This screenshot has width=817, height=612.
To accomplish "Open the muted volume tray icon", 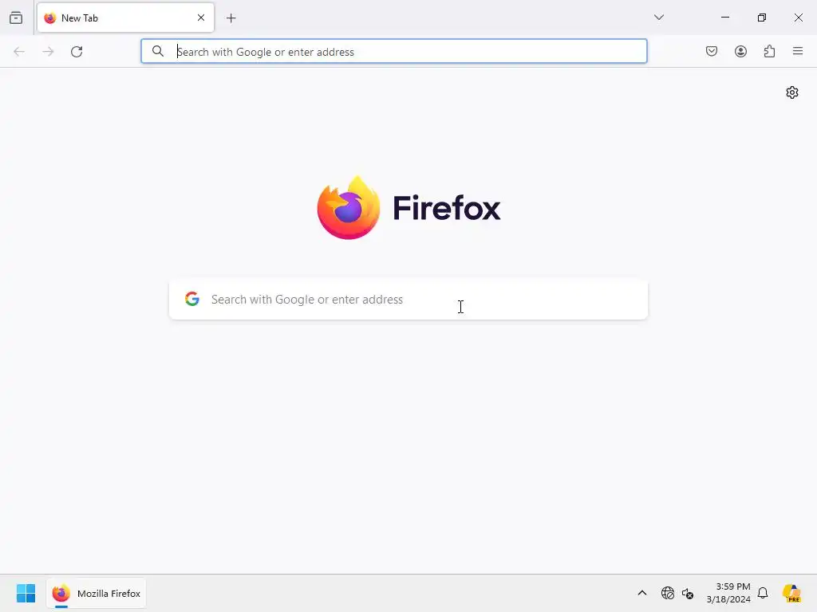I will [x=688, y=593].
